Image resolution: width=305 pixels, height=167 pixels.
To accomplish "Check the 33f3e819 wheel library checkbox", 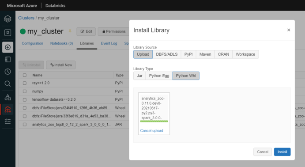I will tap(25, 116).
